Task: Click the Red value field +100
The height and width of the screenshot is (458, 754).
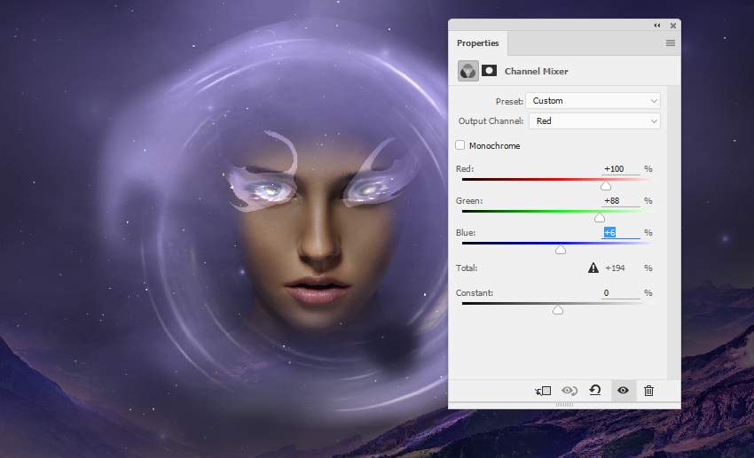Action: click(620, 169)
